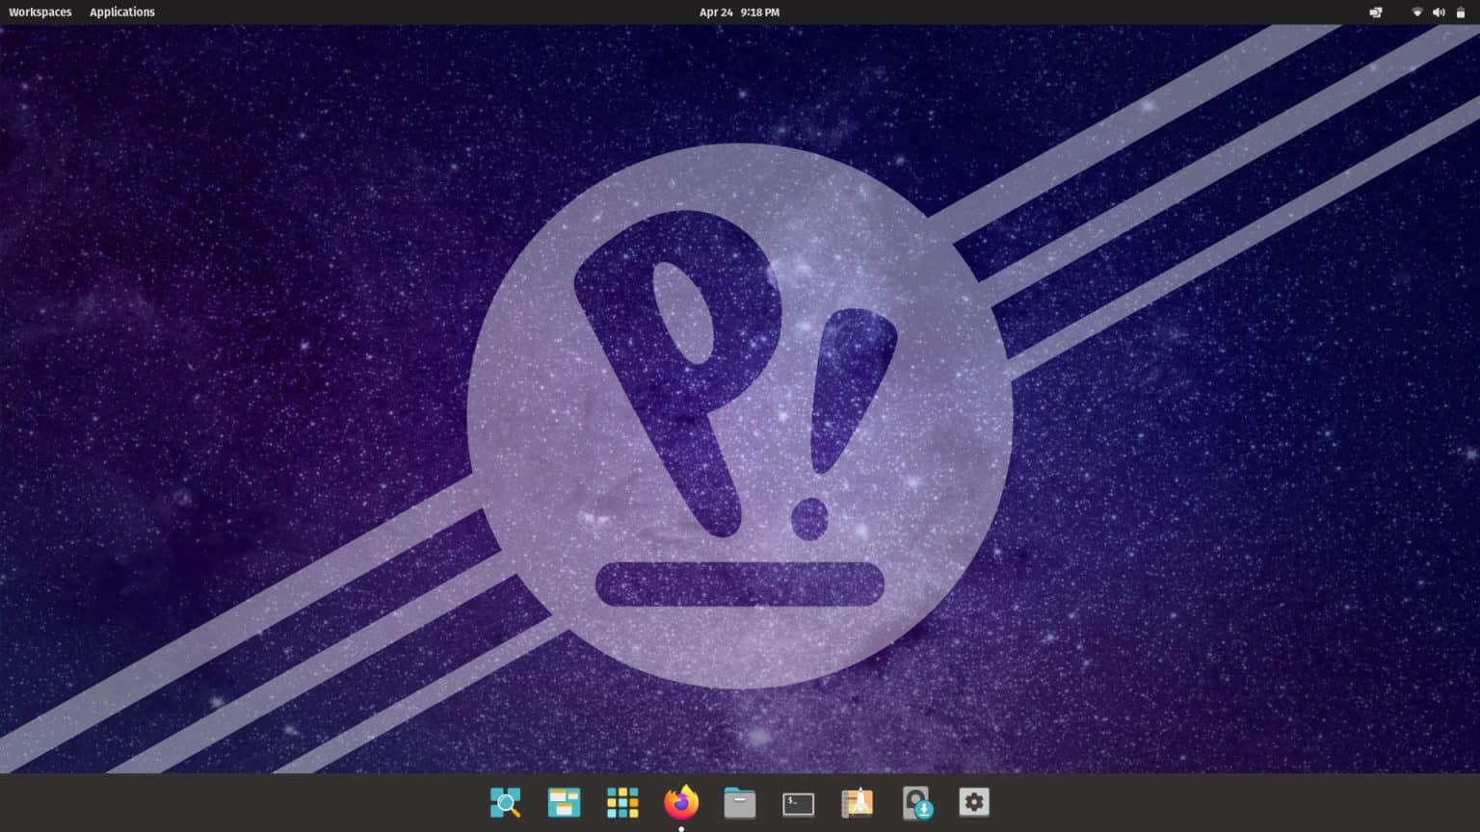Screen dimensions: 1480x832
Task: Open the Files application
Action: tap(739, 802)
